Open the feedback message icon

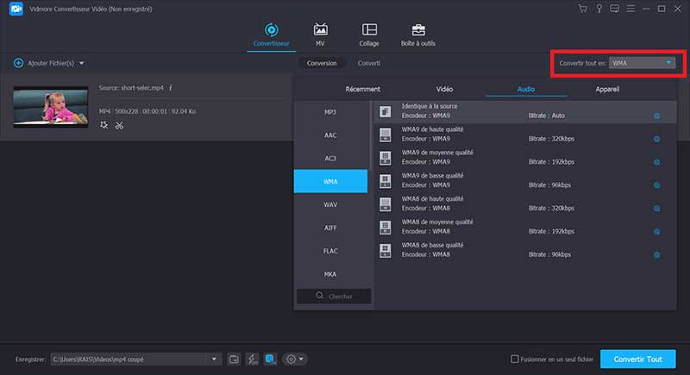614,9
